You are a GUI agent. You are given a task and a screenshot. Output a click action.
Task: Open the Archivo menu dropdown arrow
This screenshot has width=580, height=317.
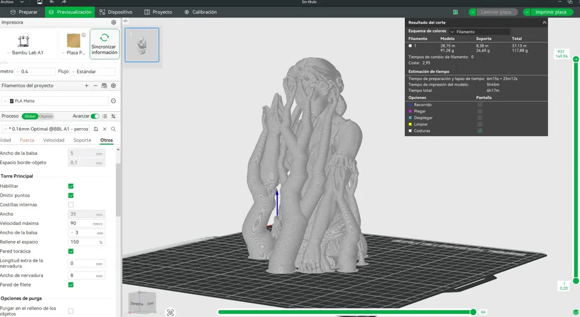[x=22, y=2]
